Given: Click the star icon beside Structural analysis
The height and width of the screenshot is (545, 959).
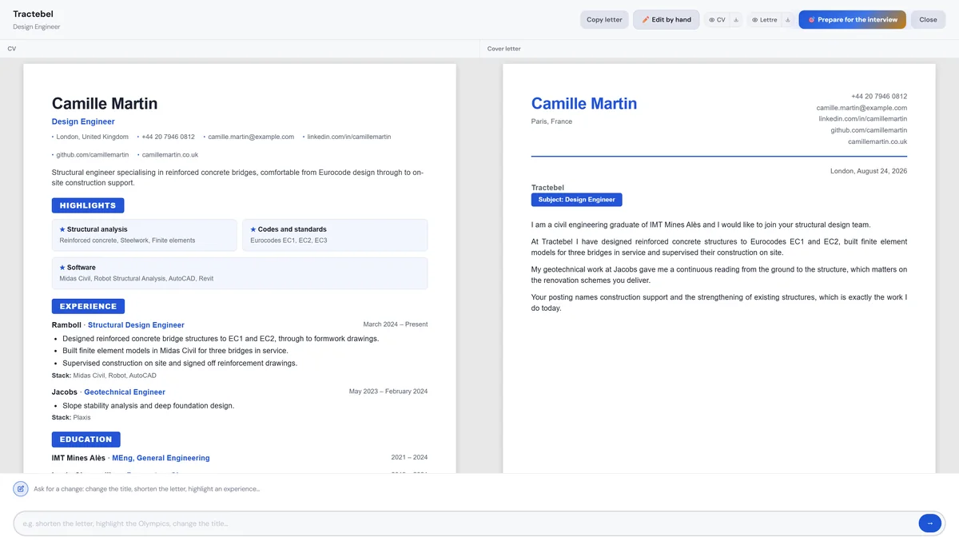Looking at the screenshot, I should (62, 229).
